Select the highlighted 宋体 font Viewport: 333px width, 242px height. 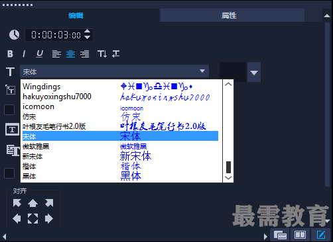coord(120,136)
